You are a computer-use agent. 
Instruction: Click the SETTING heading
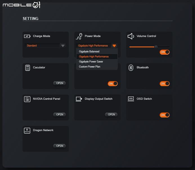coord(30,18)
